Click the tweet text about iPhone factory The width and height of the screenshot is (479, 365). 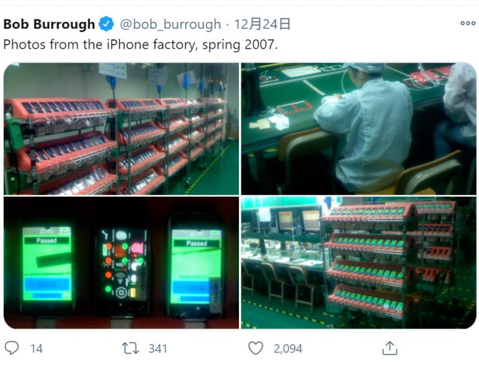coord(140,45)
